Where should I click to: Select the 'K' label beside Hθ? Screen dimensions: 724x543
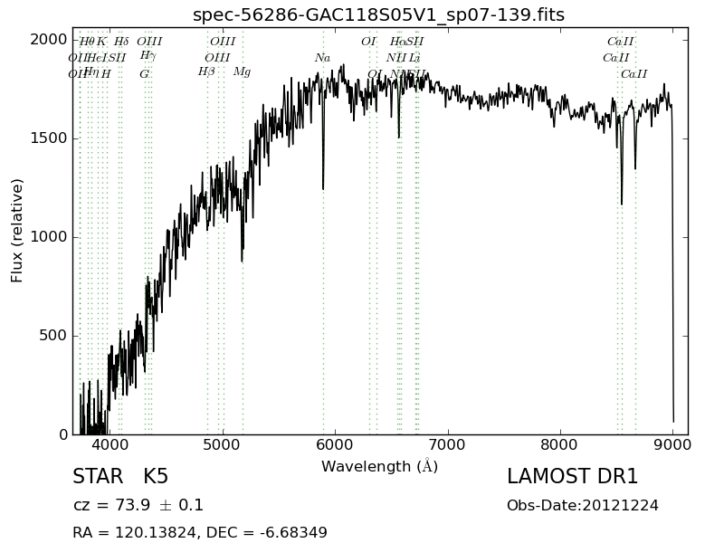click(x=101, y=41)
